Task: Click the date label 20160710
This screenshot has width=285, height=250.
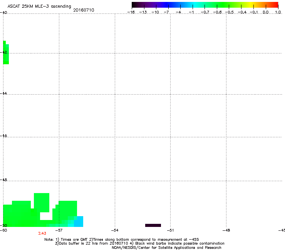Action: pyautogui.click(x=84, y=10)
